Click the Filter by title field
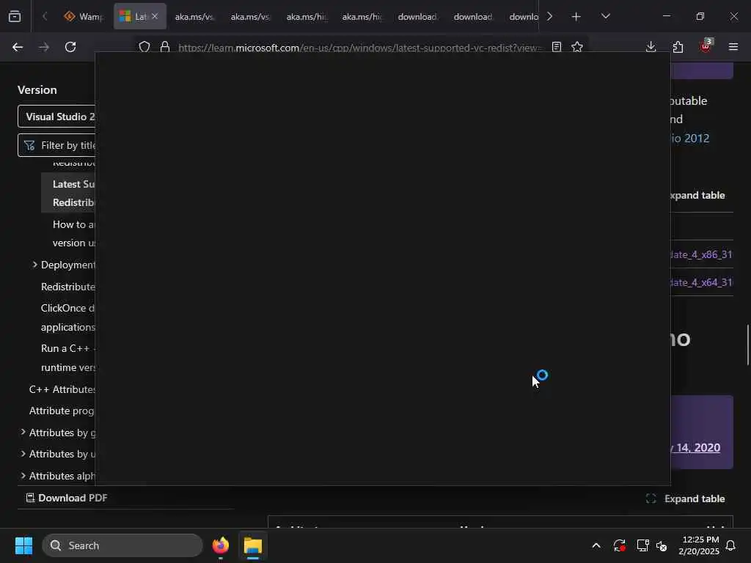The image size is (751, 563). pos(56,145)
